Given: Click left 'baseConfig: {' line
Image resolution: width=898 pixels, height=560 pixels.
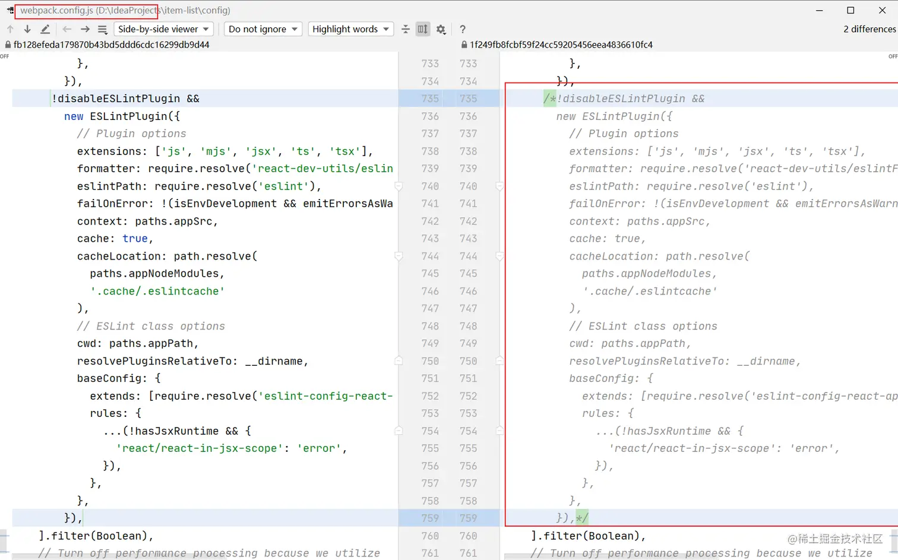Looking at the screenshot, I should (119, 378).
